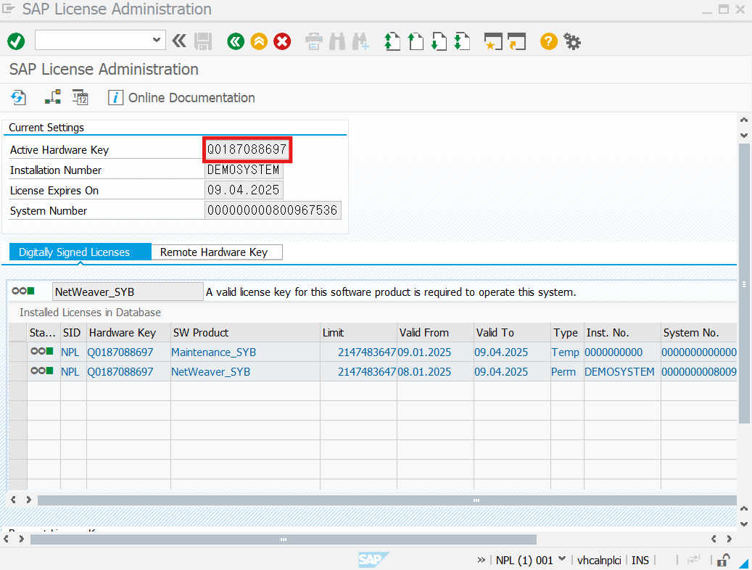752x570 pixels.
Task: Go to Next Page icon
Action: point(439,42)
